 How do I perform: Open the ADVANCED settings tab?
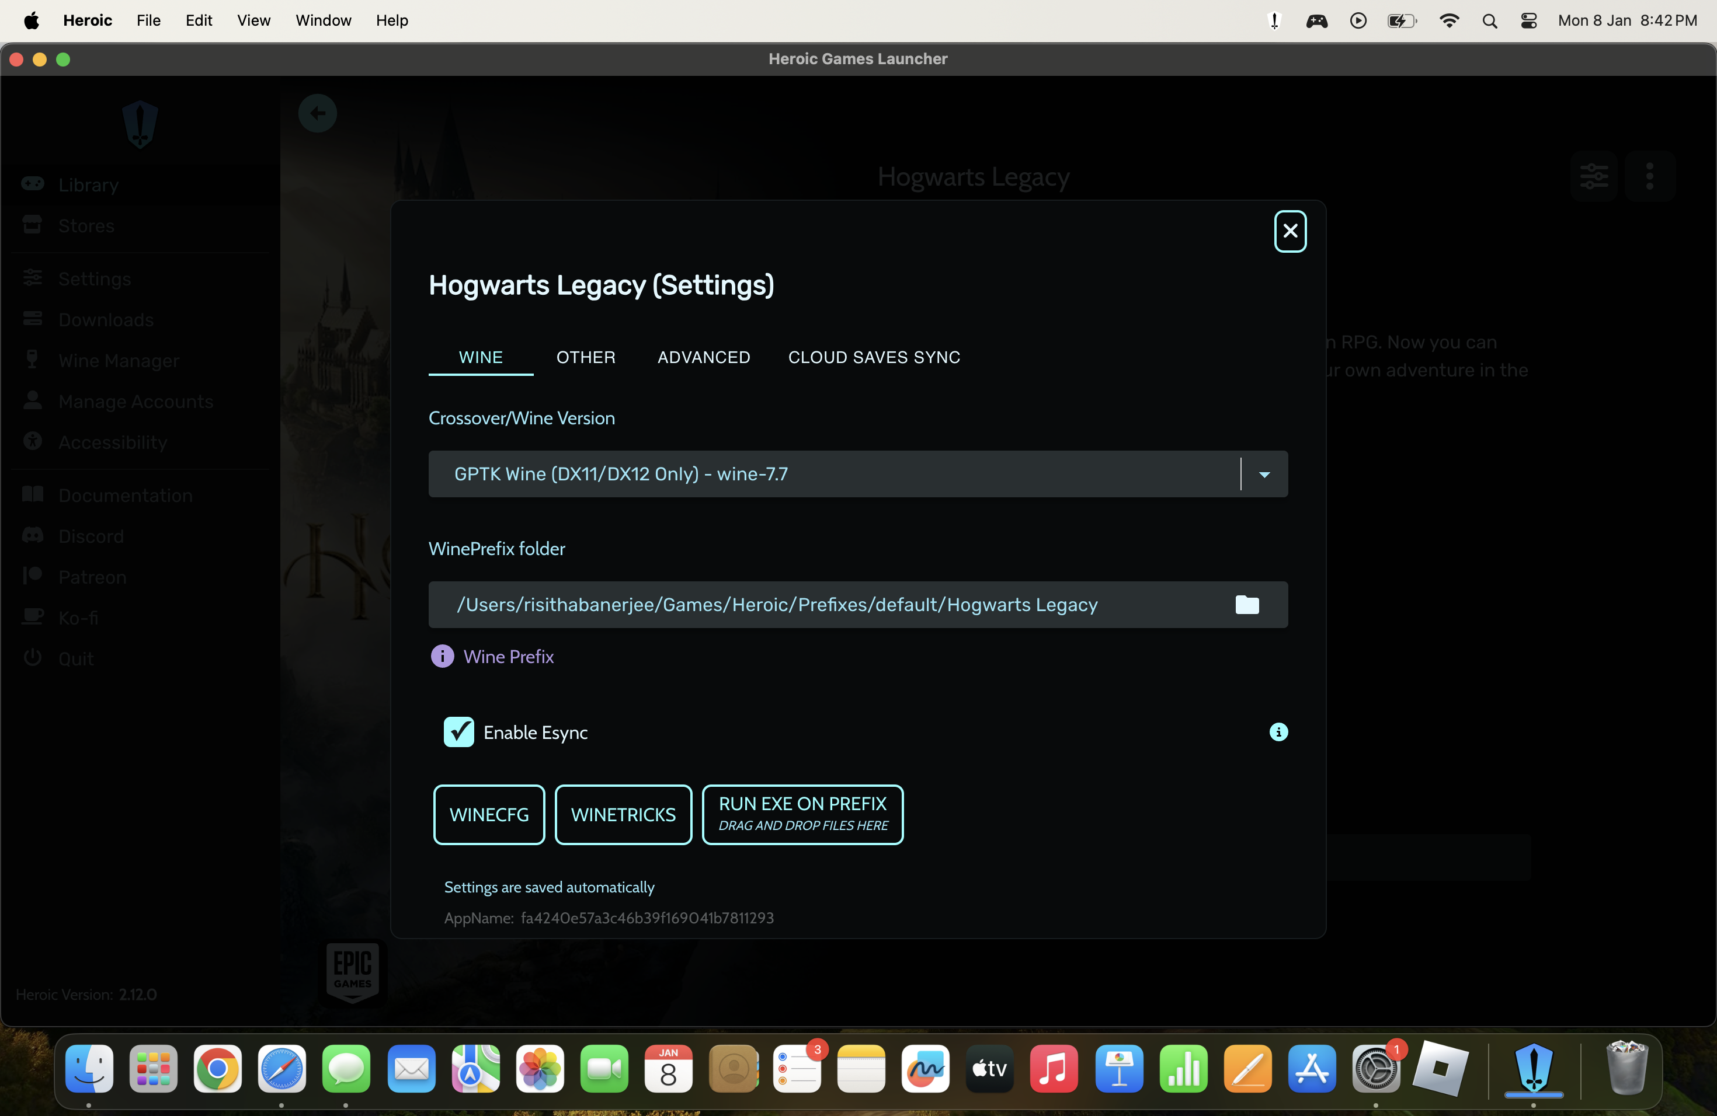[x=703, y=358]
